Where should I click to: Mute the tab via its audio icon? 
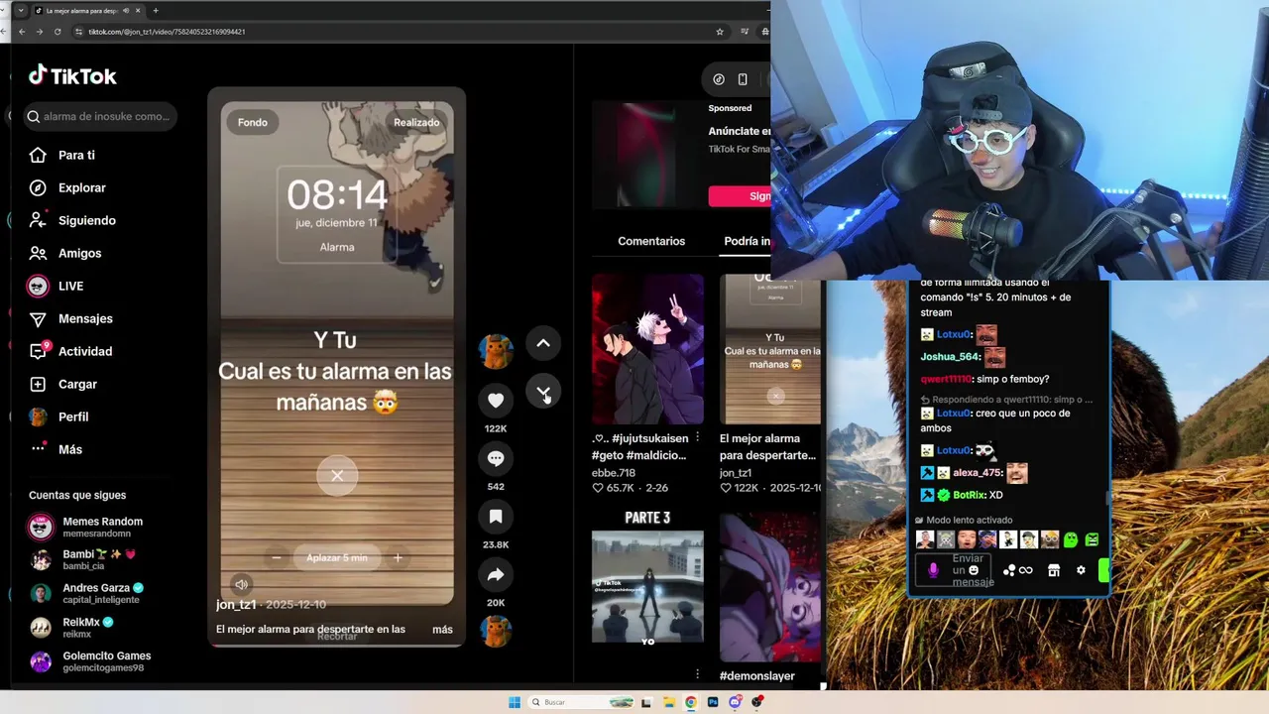pos(126,11)
